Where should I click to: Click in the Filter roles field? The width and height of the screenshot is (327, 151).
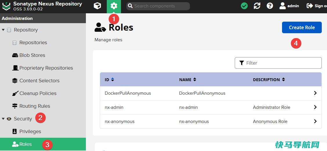[x=278, y=63]
